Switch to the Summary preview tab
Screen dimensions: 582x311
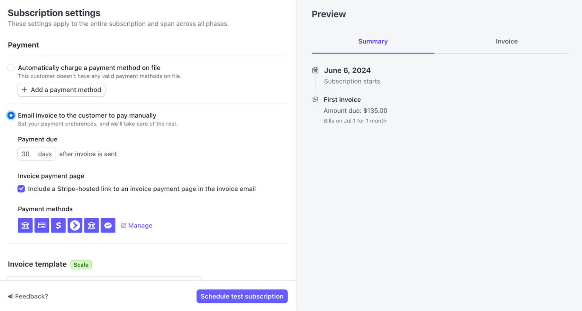(372, 41)
